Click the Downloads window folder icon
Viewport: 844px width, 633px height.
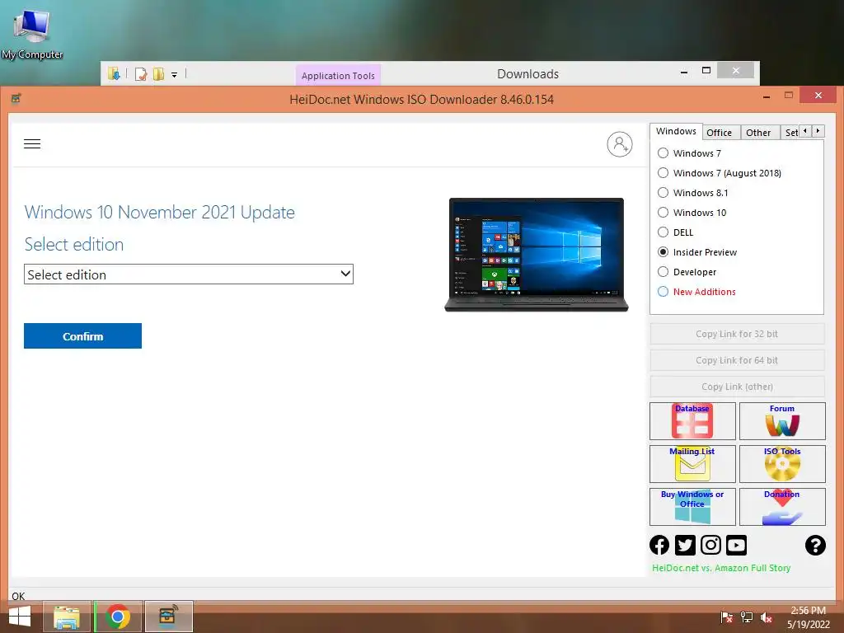pyautogui.click(x=114, y=73)
